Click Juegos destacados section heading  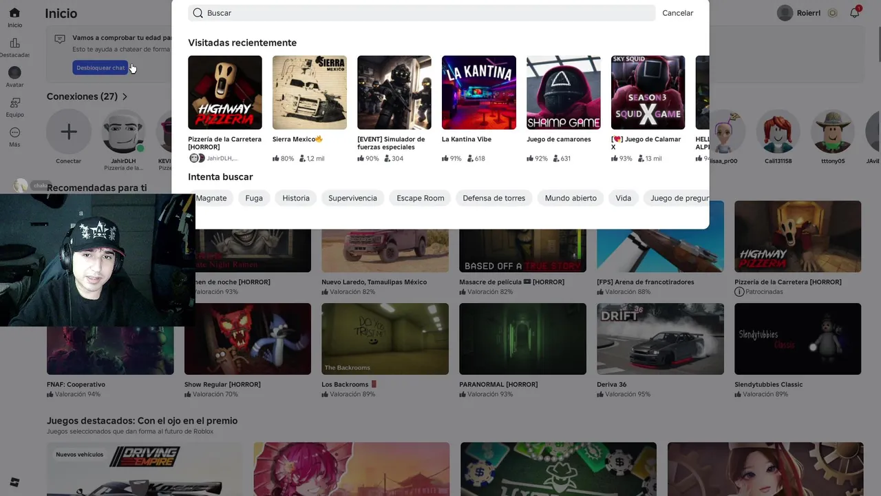(x=142, y=421)
